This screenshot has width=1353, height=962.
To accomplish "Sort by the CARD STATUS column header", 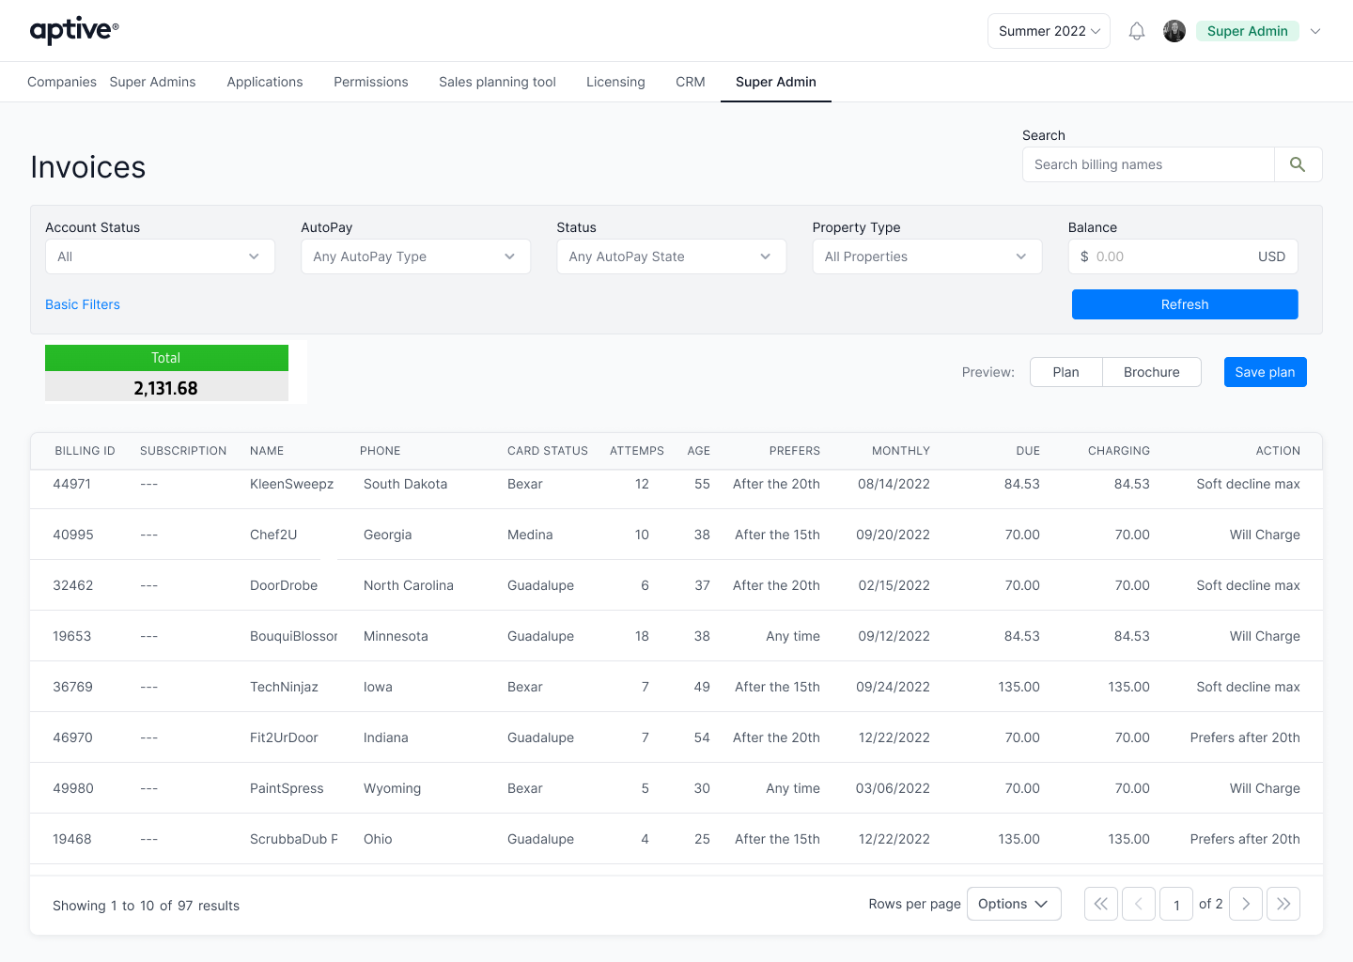I will [548, 451].
